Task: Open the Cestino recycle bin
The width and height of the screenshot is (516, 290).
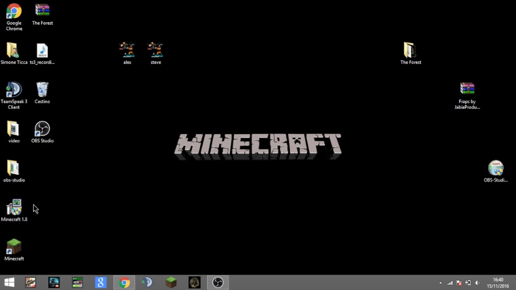Action: [42, 93]
